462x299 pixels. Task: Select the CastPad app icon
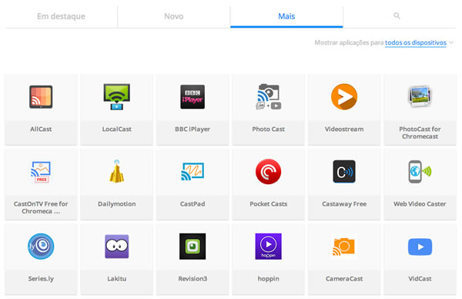(192, 171)
